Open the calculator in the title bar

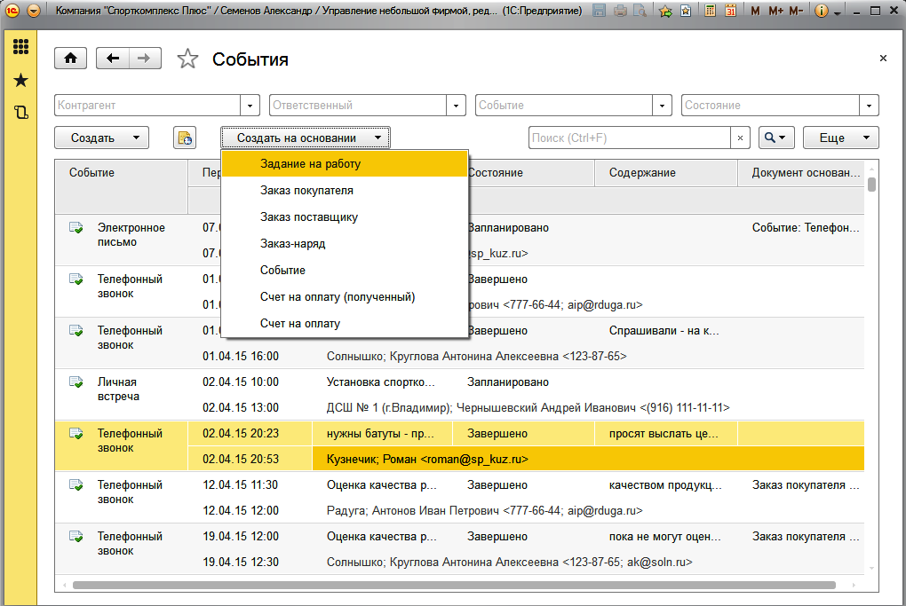tap(709, 12)
